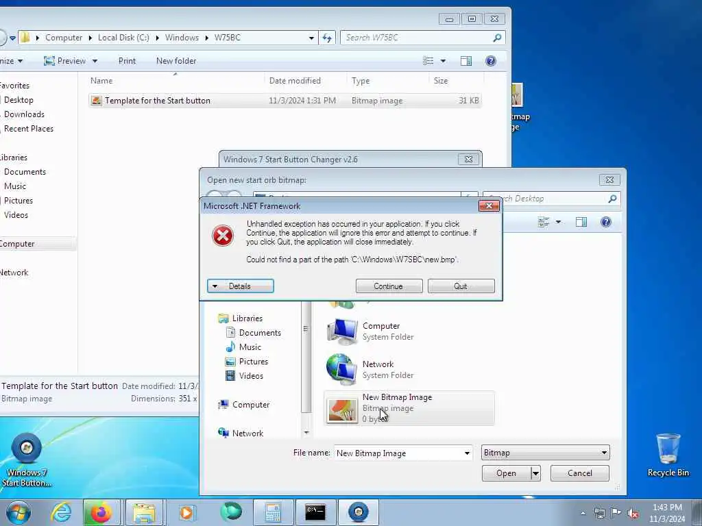
Task: Open the Open button's split dropdown arrow
Action: click(x=535, y=473)
